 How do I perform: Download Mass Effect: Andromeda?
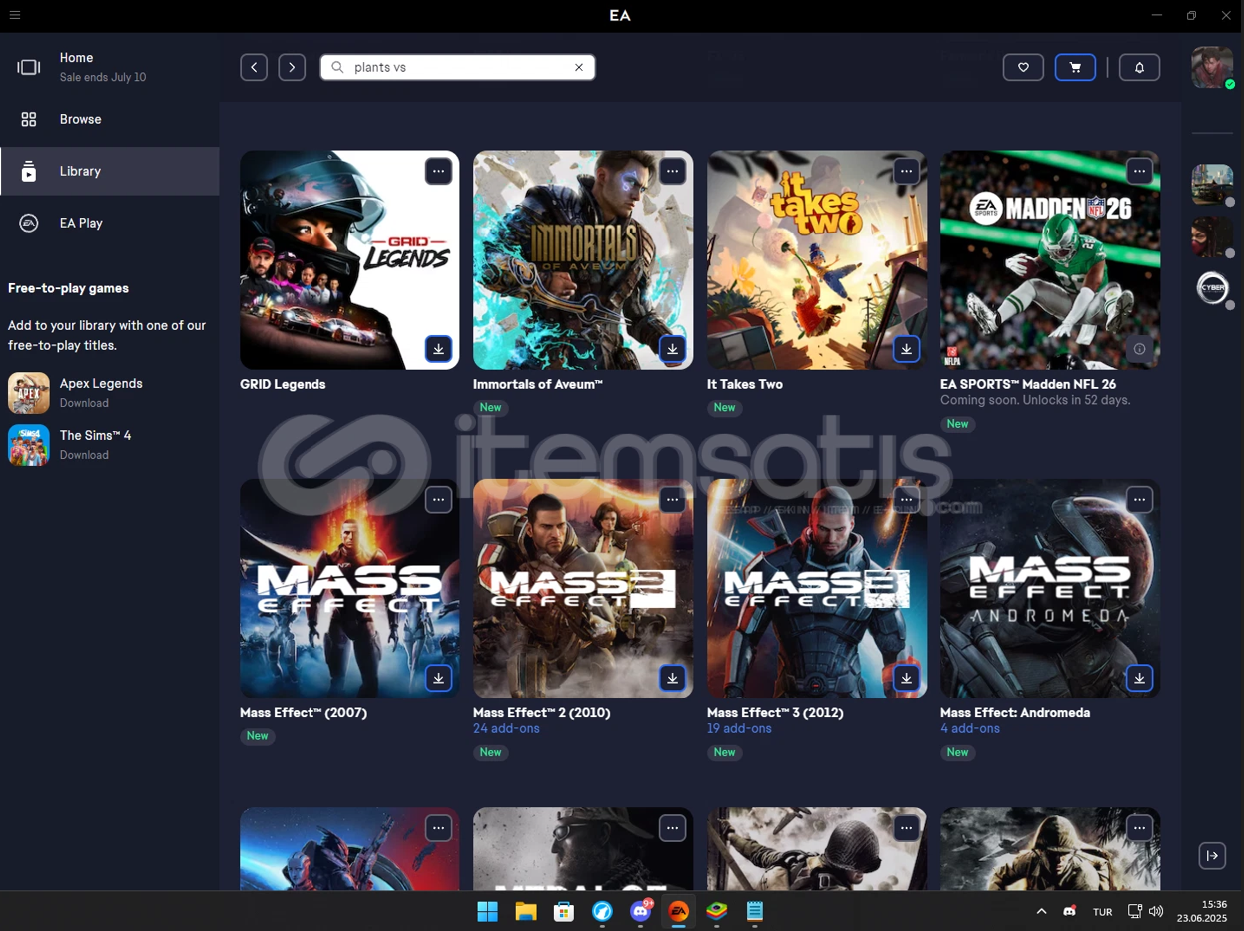pos(1140,678)
